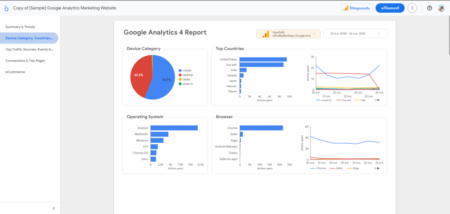Screen dimensions: 450x214
Task: Open Top Traffic Sources, Events page
Action: click(x=29, y=50)
